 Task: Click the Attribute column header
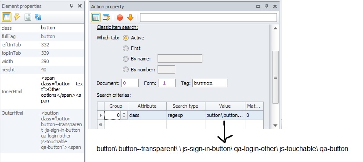[147, 106]
